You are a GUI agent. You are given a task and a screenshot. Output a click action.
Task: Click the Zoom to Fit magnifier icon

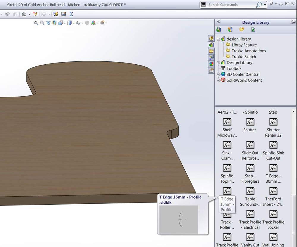(x=36, y=23)
